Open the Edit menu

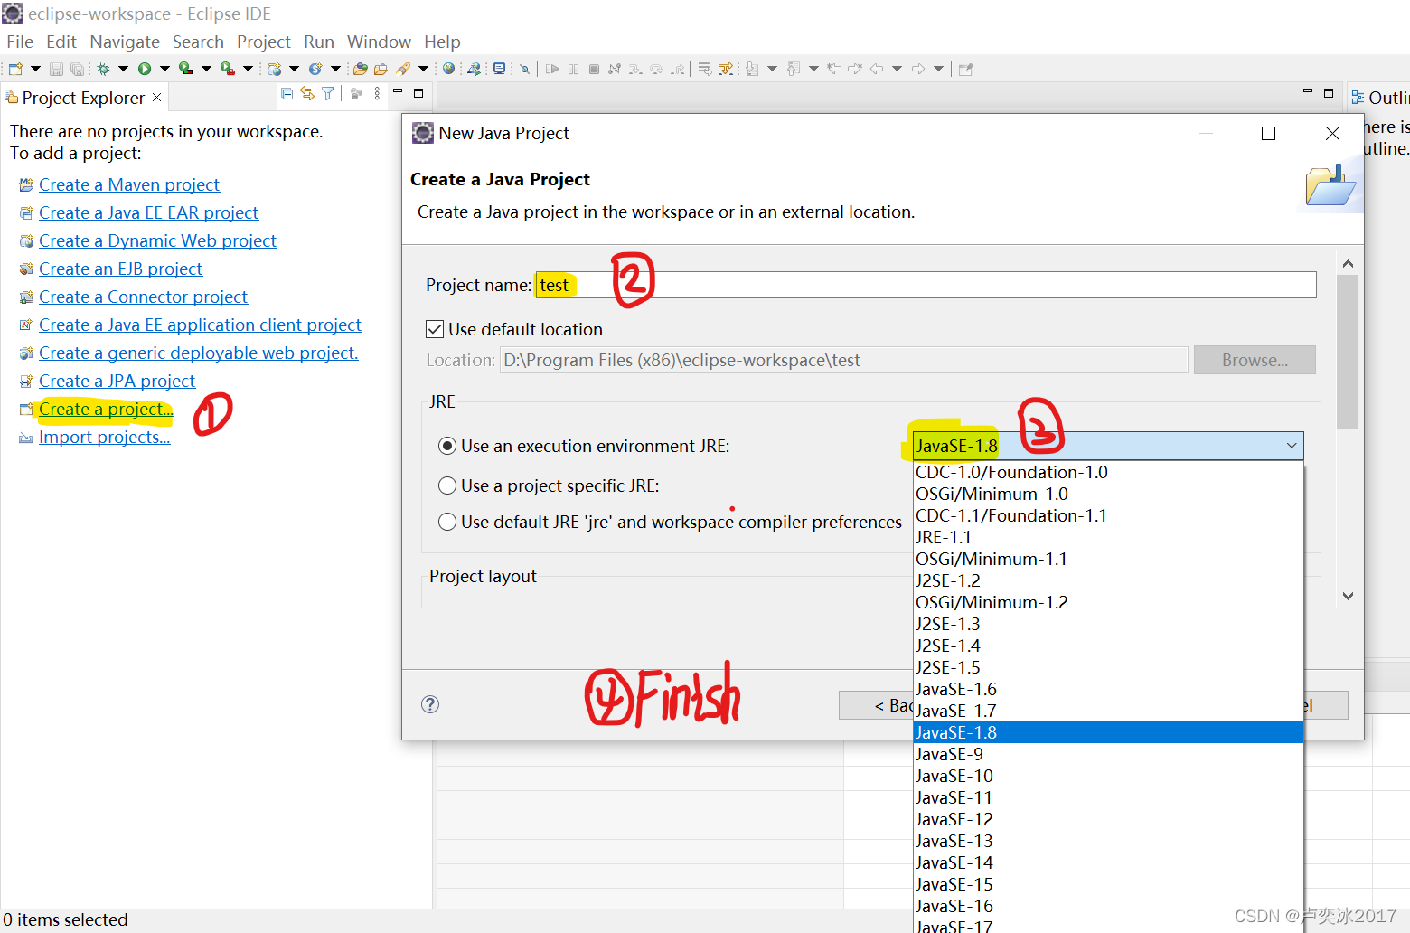point(61,42)
